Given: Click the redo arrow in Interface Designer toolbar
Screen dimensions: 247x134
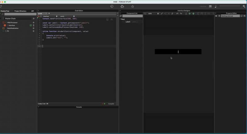Looking at the screenshot, I should tap(181, 14).
